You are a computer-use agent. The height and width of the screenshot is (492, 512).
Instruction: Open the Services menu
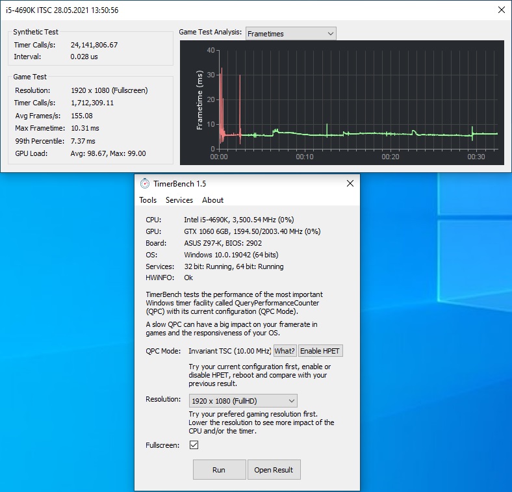[x=179, y=200]
